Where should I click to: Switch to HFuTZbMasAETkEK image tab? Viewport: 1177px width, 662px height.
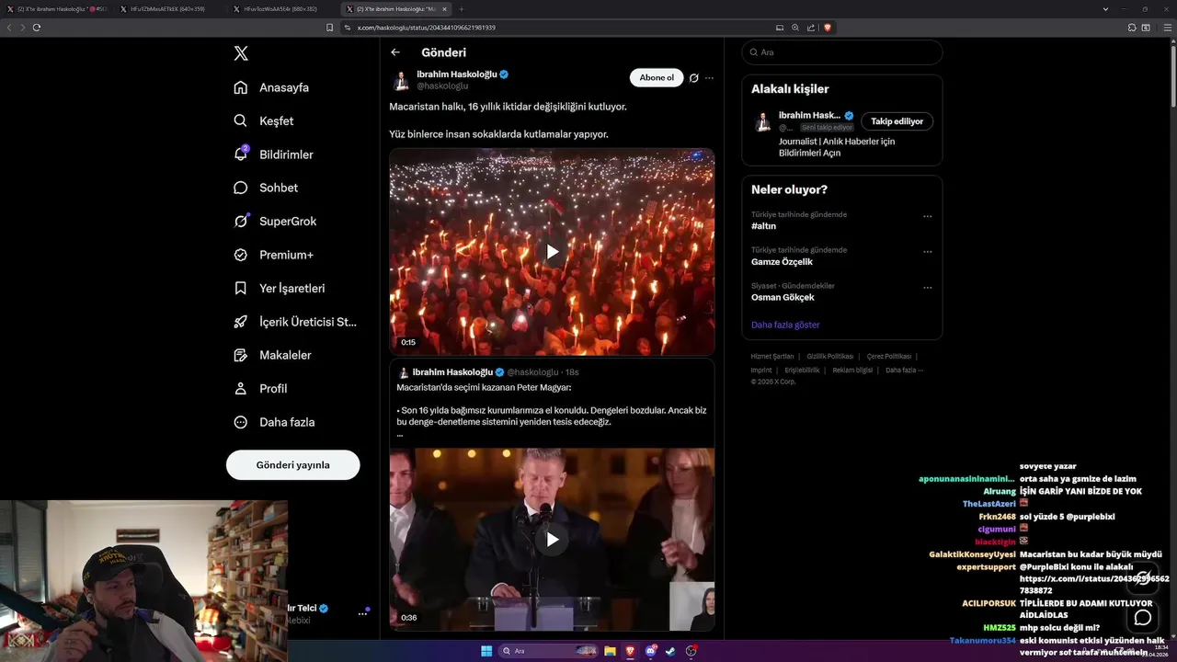[167, 8]
